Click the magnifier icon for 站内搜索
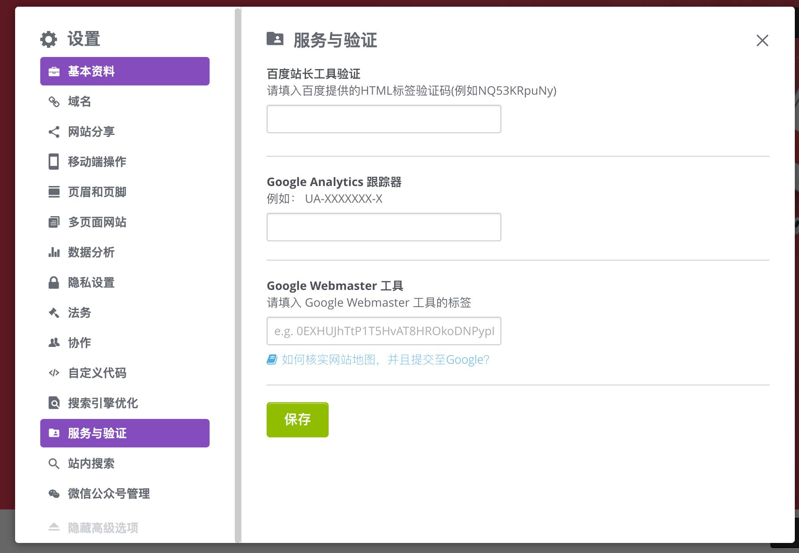 54,464
